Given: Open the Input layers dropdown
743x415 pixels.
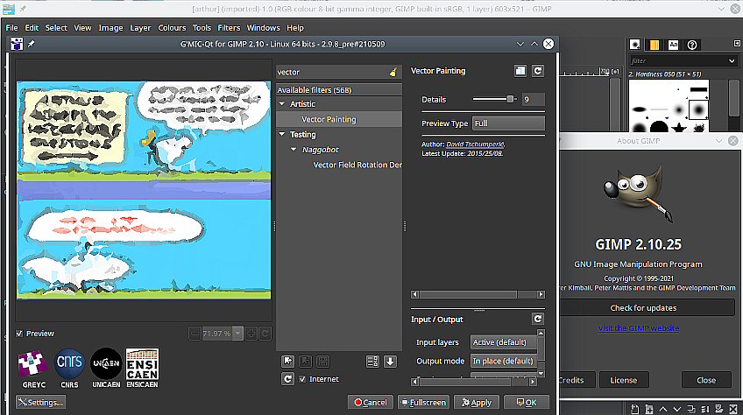Looking at the screenshot, I should [x=504, y=342].
